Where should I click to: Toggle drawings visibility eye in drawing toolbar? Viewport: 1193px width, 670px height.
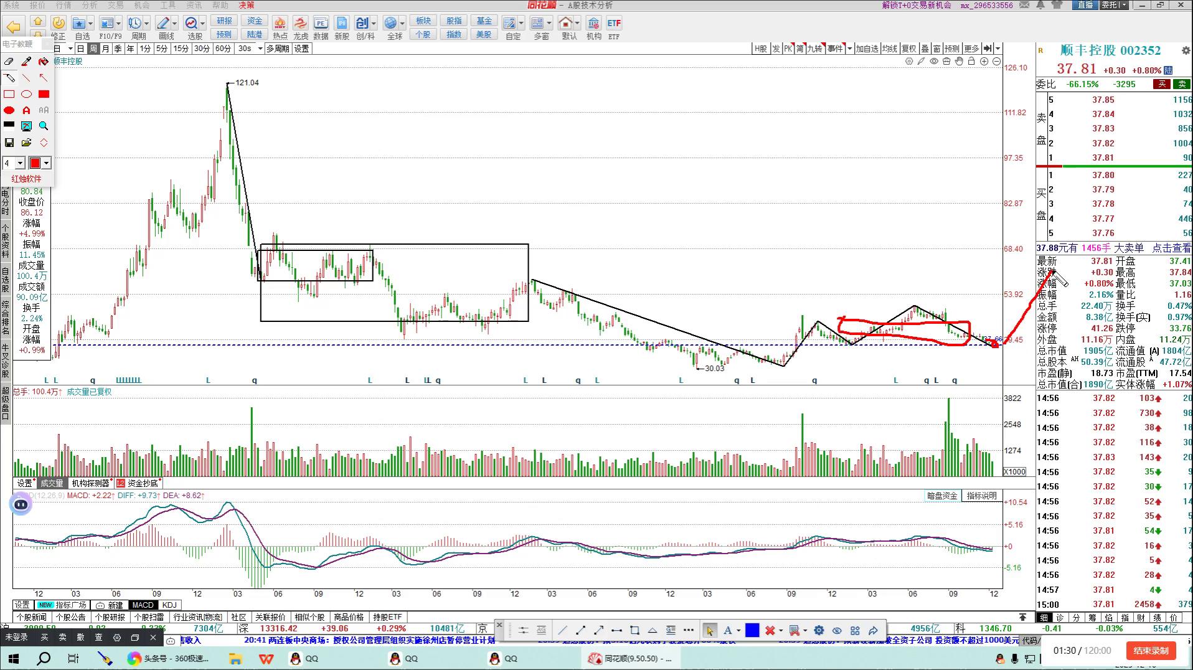click(837, 630)
